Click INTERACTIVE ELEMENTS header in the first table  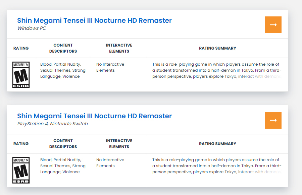pos(119,48)
